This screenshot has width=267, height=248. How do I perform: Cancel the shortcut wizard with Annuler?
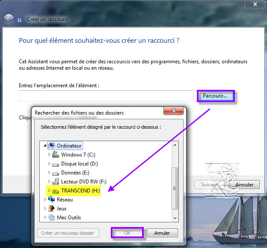(x=244, y=185)
